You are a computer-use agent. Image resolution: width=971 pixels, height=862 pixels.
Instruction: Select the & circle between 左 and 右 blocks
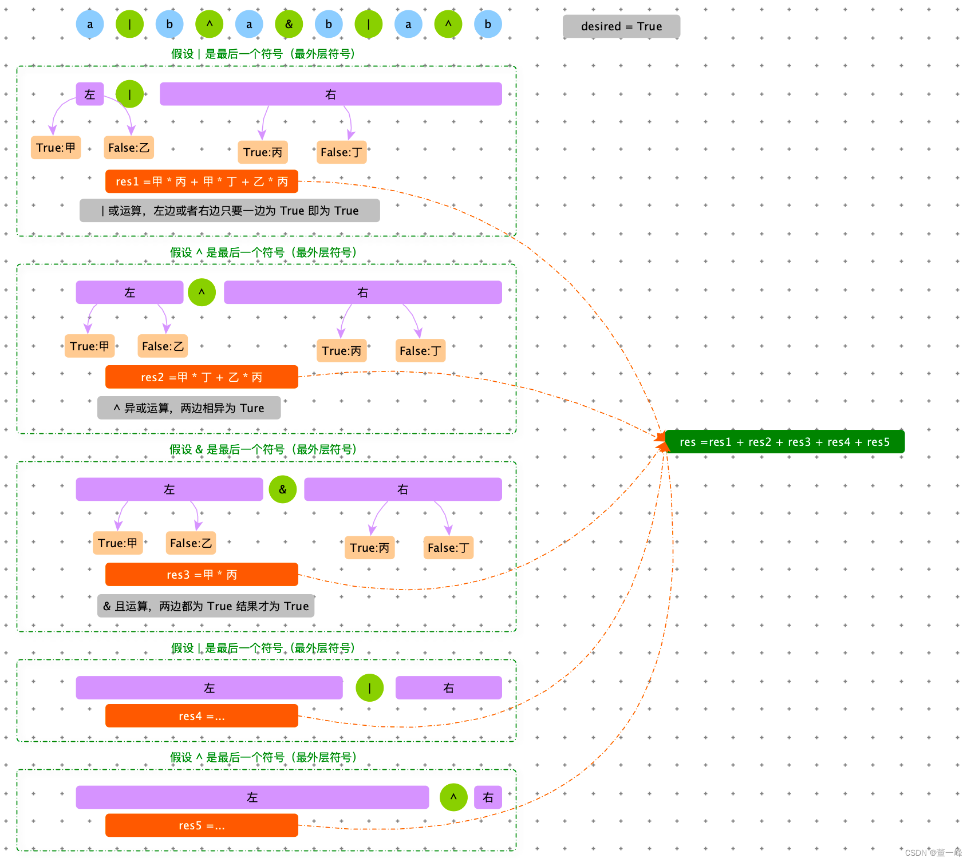tap(283, 489)
